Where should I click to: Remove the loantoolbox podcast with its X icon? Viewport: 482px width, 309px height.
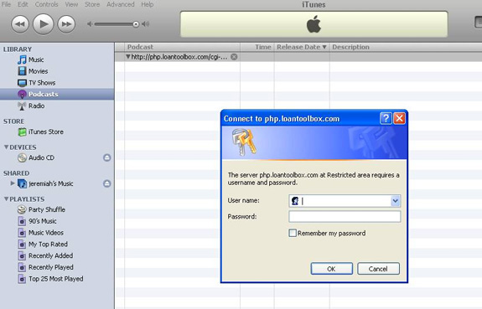(234, 57)
